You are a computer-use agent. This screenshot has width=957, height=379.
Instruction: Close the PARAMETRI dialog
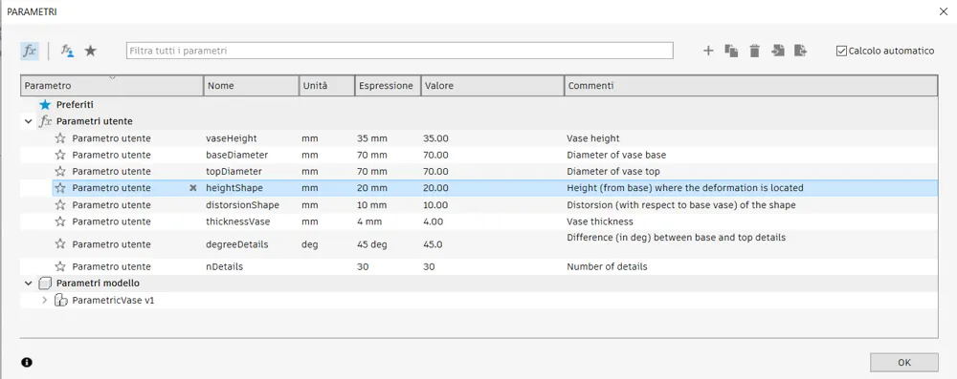tap(944, 12)
